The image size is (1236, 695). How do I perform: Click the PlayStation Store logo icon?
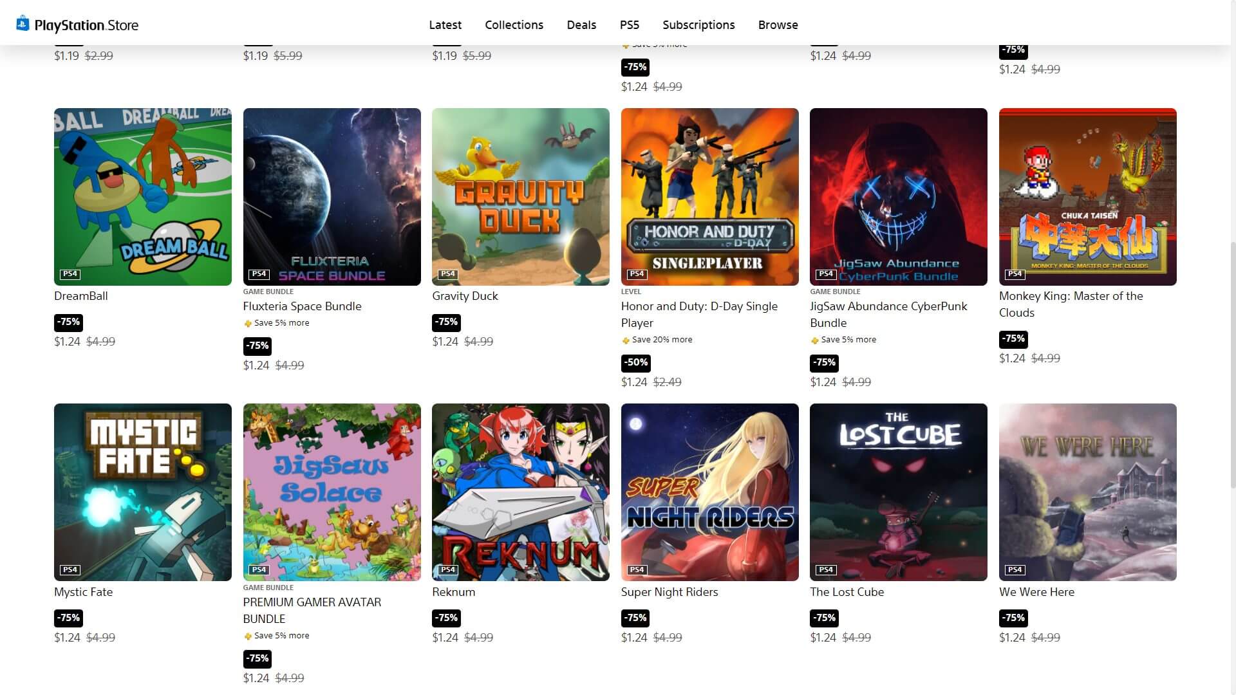point(23,24)
